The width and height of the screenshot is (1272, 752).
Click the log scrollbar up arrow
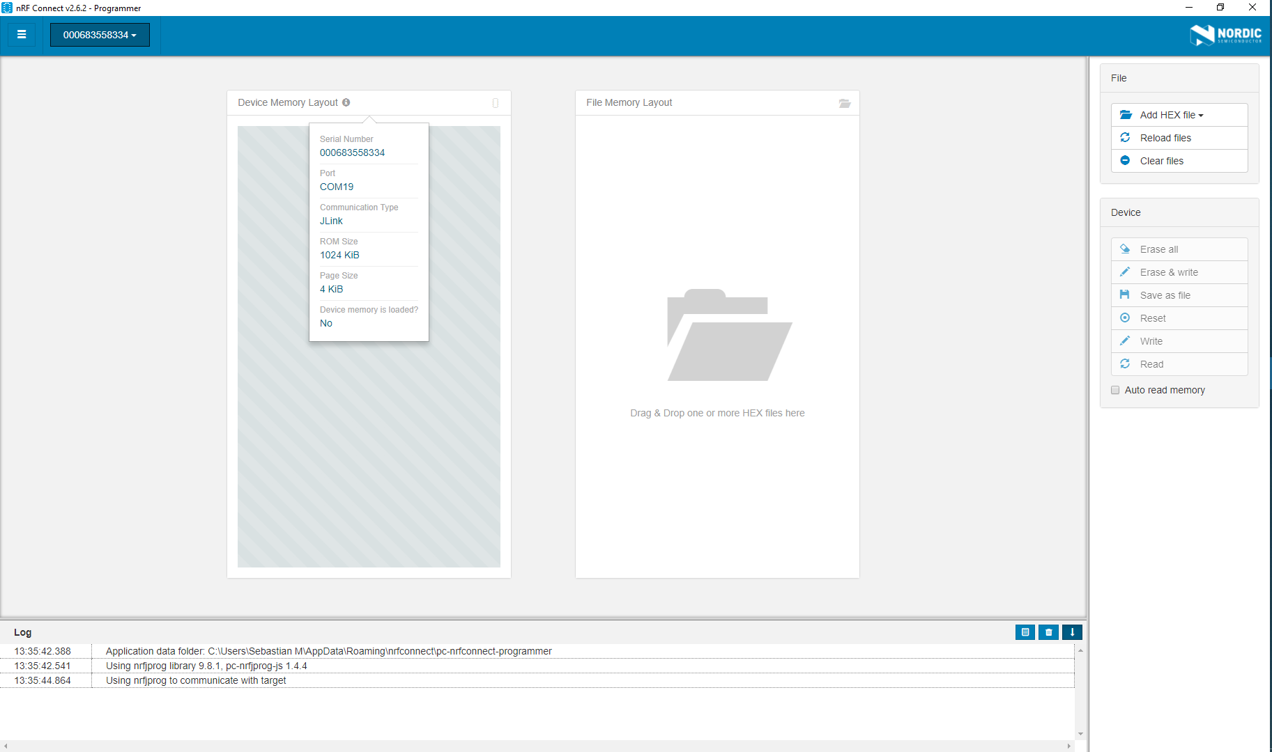click(x=1080, y=650)
